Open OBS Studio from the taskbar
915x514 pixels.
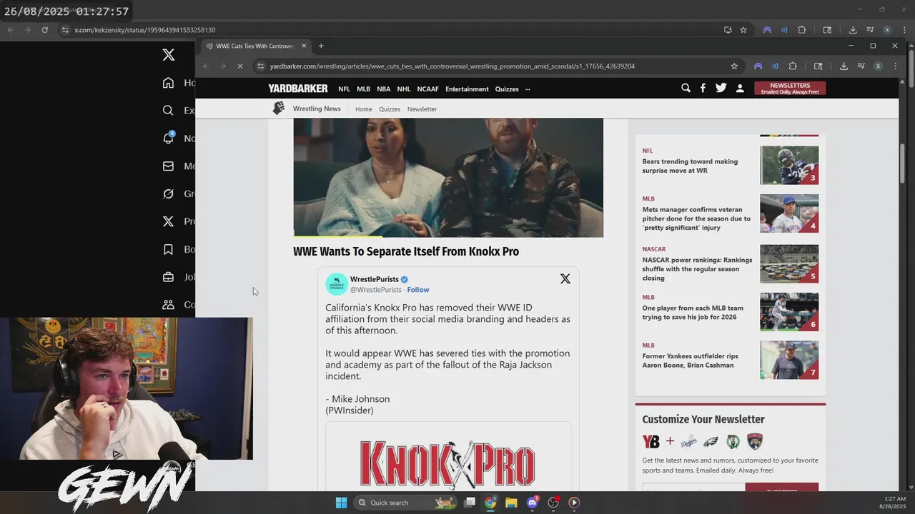553,503
